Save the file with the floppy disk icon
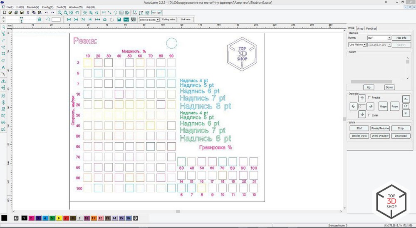This screenshot has height=228, width=416. tap(22, 12)
